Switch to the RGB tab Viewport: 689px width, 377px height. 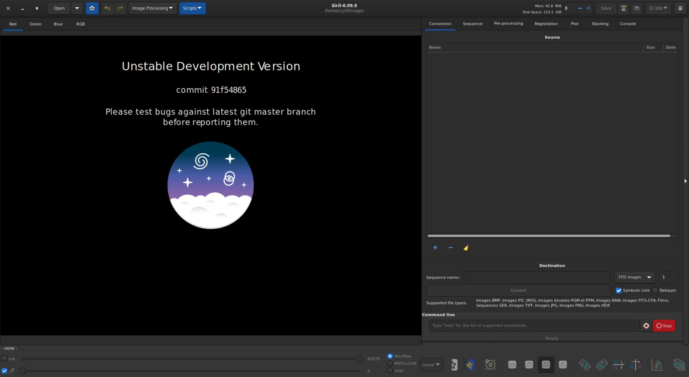(x=81, y=24)
